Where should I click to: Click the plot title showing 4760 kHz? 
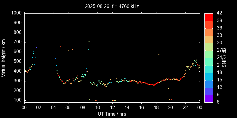click(112, 6)
